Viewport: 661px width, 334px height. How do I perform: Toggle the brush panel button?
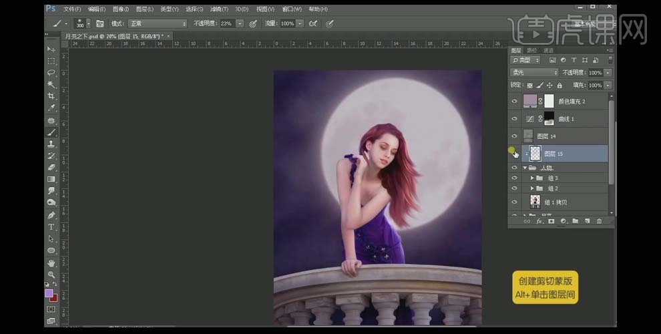[100, 23]
